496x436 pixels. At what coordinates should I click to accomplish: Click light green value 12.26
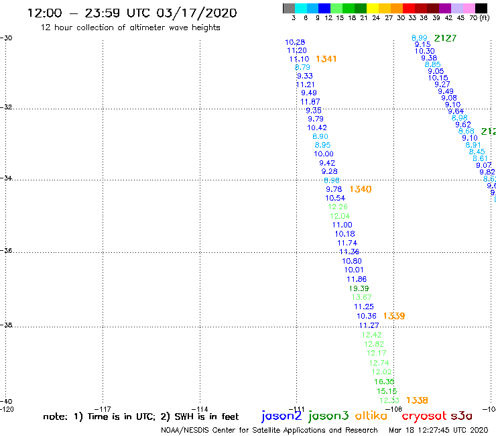338,207
